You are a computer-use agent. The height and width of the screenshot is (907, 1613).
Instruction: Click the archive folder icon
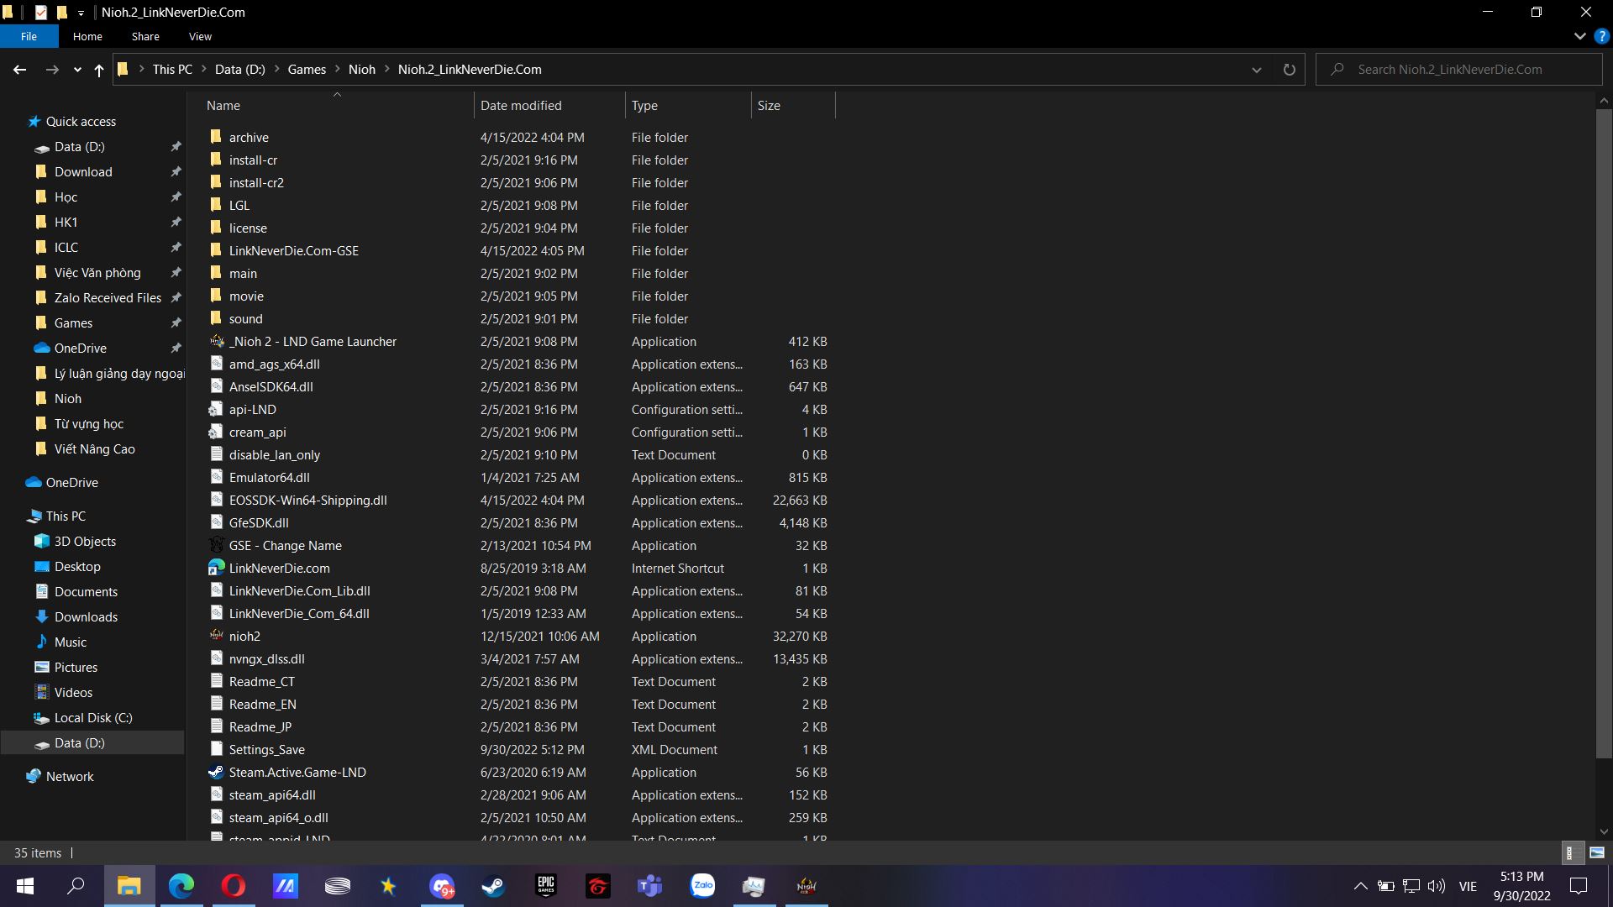[x=216, y=137]
